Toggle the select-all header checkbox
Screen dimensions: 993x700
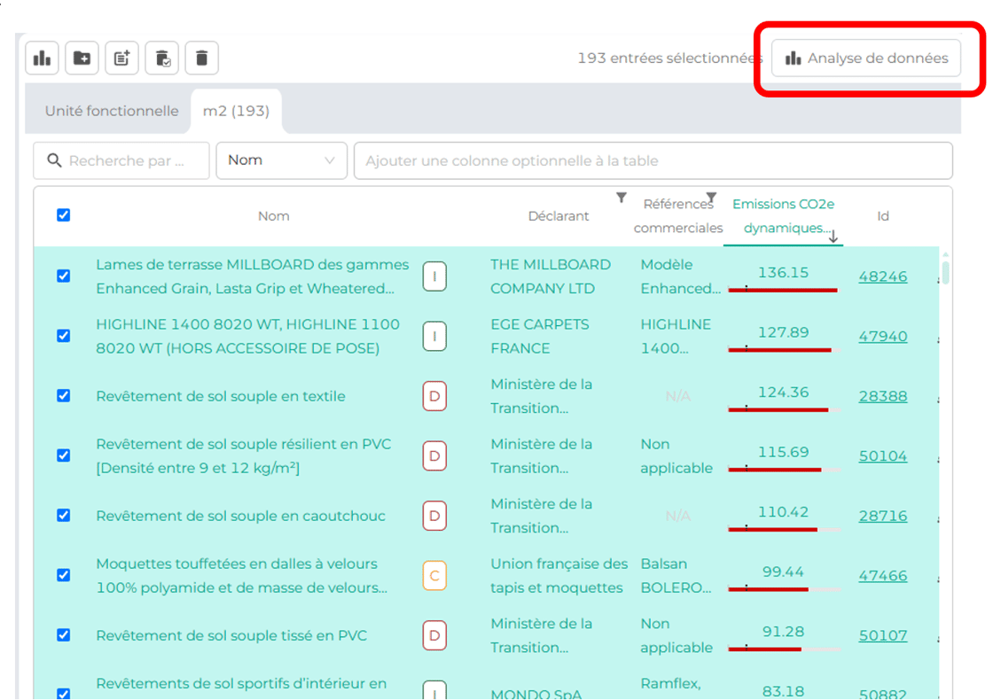pyautogui.click(x=63, y=215)
